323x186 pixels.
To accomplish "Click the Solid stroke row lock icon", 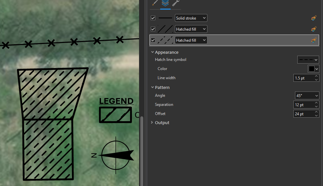I will pyautogui.click(x=314, y=18).
